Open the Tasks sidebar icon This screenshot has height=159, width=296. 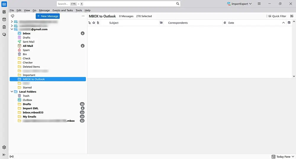tap(4, 27)
